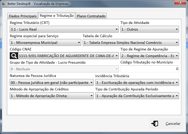The image size is (188, 134).
Task: Expand the Tipo de Atividade combo box
Action: (x=150, y=29)
